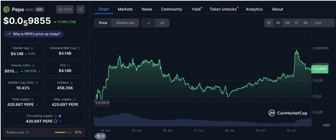Viewport: 336px width, 140px height.
Task: Click the trending arrow icon in price-up prompt
Action: click(x=9, y=34)
